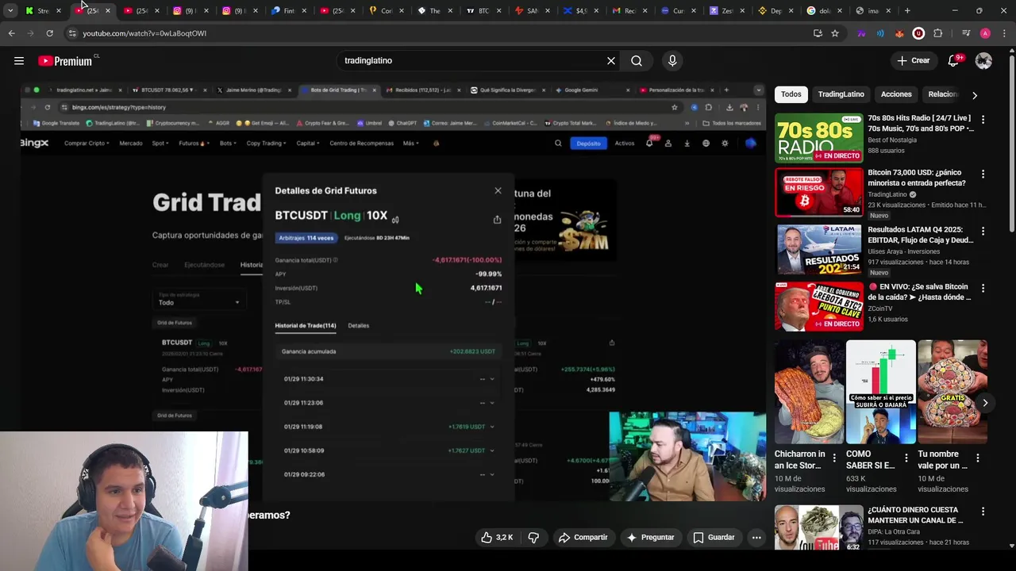Open the BingX Mercado menu item

[x=130, y=144]
